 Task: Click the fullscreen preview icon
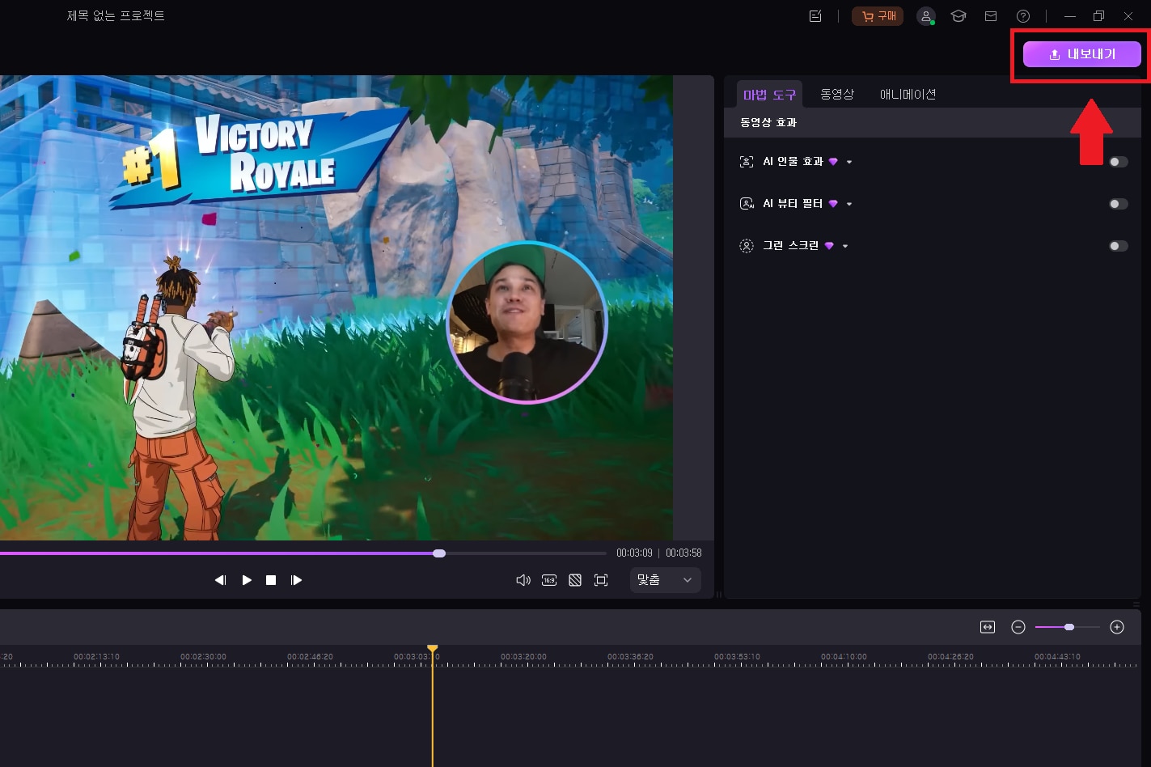[x=601, y=580]
